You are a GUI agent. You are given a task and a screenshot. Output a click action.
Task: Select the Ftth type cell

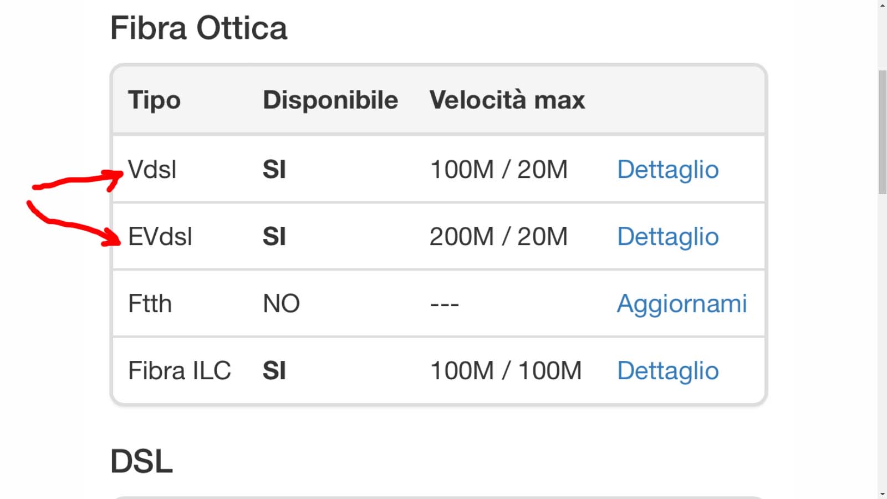150,304
